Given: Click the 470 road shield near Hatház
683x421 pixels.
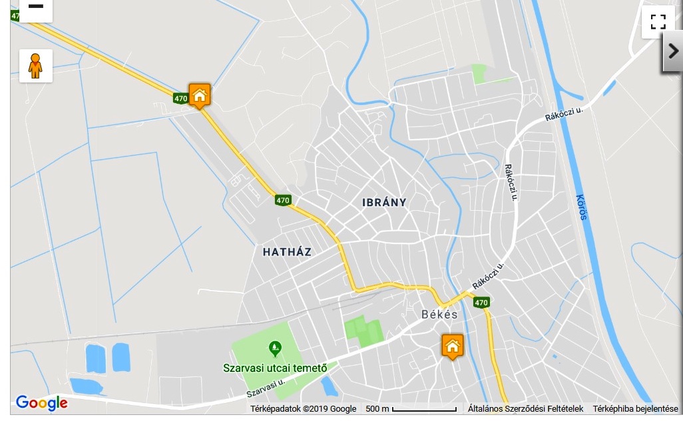Looking at the screenshot, I should [283, 200].
